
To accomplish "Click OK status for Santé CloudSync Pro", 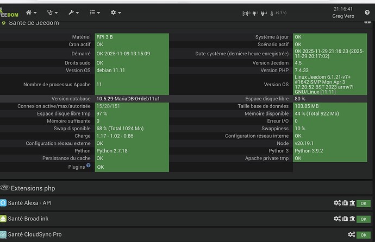I will (364, 235).
